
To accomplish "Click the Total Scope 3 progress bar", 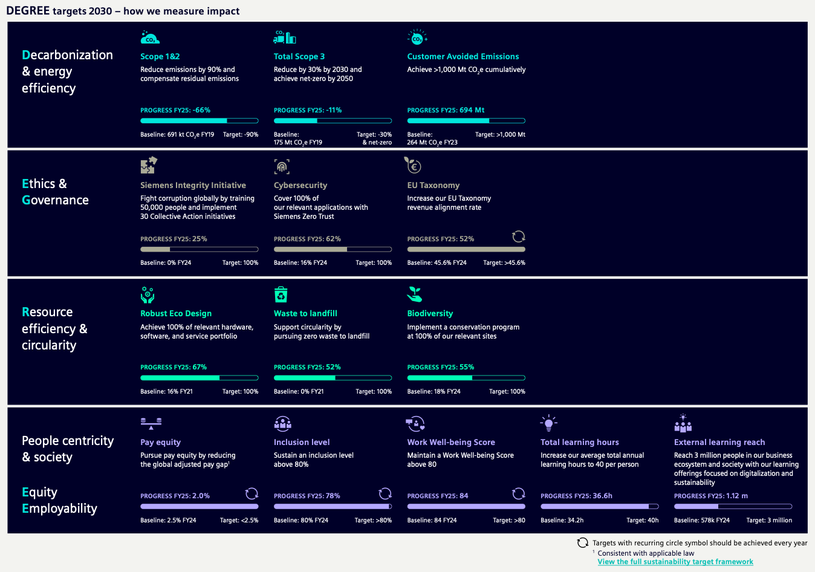I will click(333, 121).
